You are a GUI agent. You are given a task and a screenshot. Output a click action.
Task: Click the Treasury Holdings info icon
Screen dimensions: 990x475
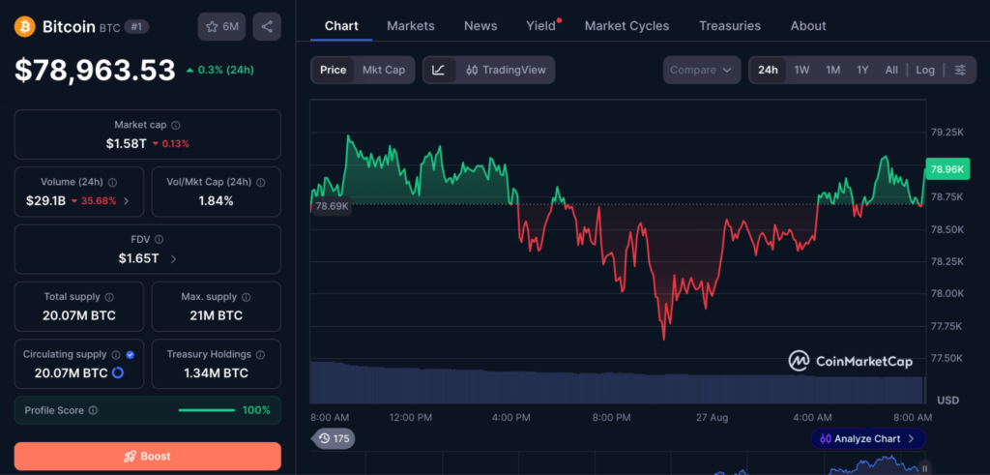261,355
